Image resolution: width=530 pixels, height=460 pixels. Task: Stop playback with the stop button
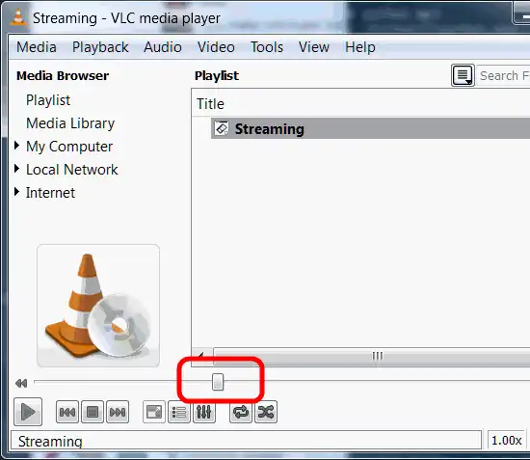tap(93, 412)
